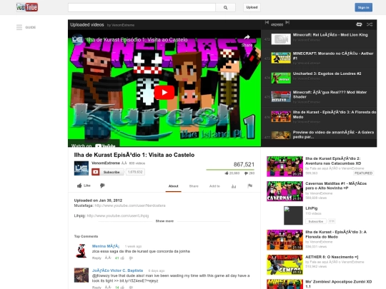The height and width of the screenshot is (289, 386).
Task: Click the view count 867,521
Action: coord(244,164)
